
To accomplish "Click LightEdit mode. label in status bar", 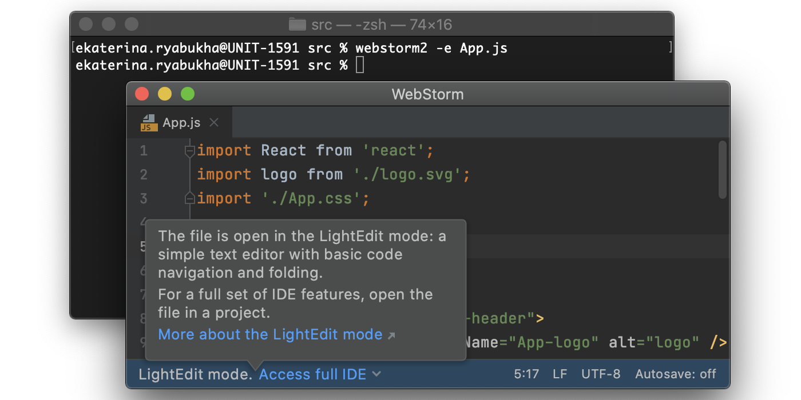I will [x=196, y=374].
